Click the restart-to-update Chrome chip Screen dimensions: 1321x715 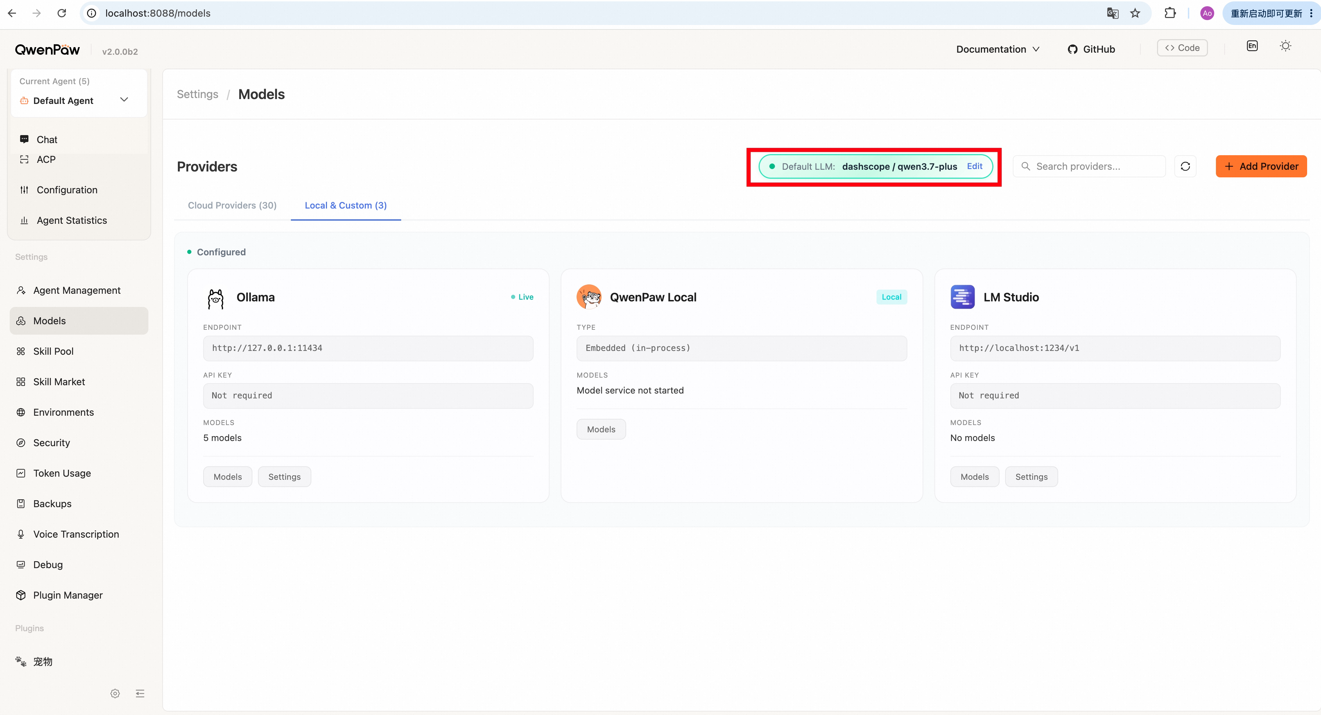click(x=1266, y=13)
